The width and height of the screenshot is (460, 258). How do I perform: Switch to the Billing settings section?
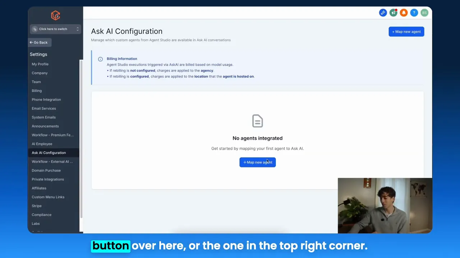(x=36, y=90)
